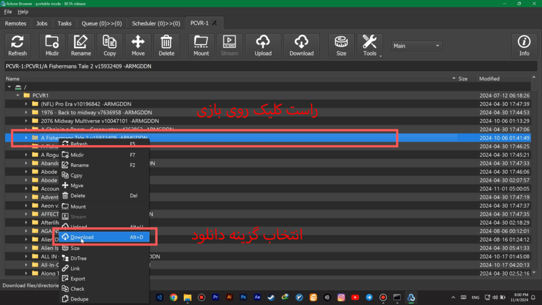Open Telegram from the Windows taskbar
The width and height of the screenshot is (542, 305).
(369, 298)
